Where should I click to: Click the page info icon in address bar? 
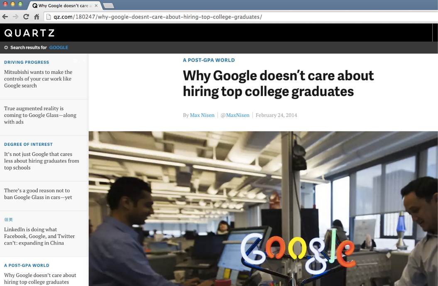coord(49,17)
